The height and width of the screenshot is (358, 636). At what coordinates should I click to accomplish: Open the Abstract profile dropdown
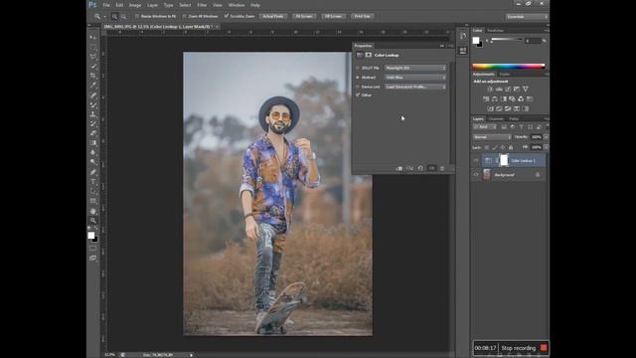[x=415, y=78]
